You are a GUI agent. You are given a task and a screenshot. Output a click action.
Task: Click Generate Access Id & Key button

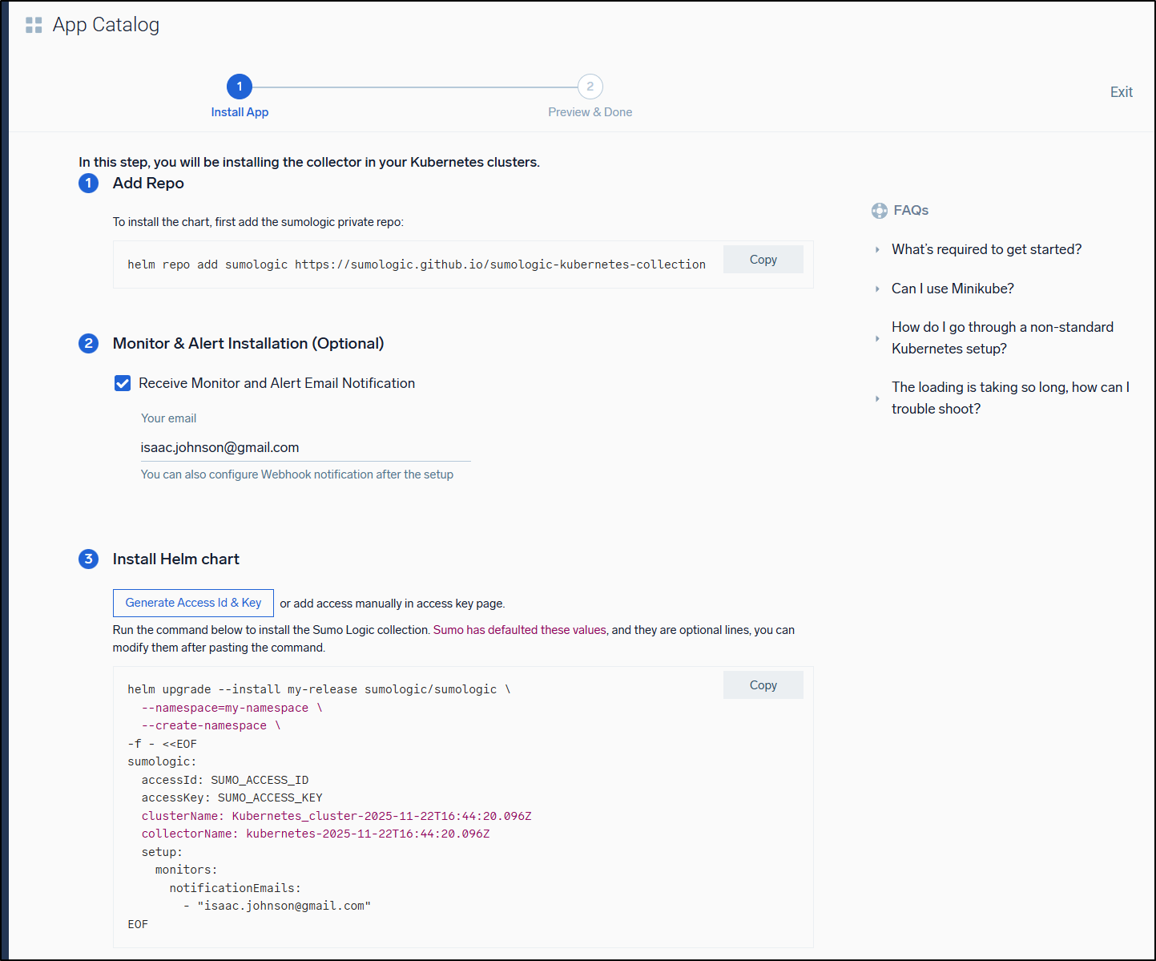[193, 603]
